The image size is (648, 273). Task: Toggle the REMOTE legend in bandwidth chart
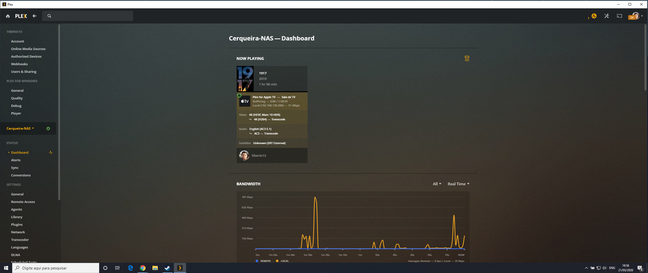[x=263, y=261]
